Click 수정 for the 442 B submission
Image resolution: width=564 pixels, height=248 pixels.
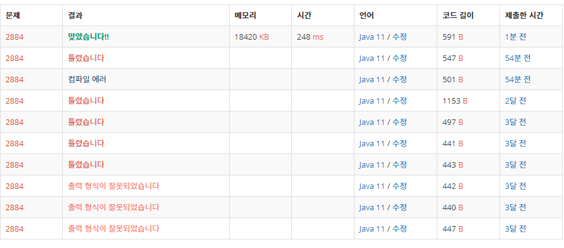400,186
